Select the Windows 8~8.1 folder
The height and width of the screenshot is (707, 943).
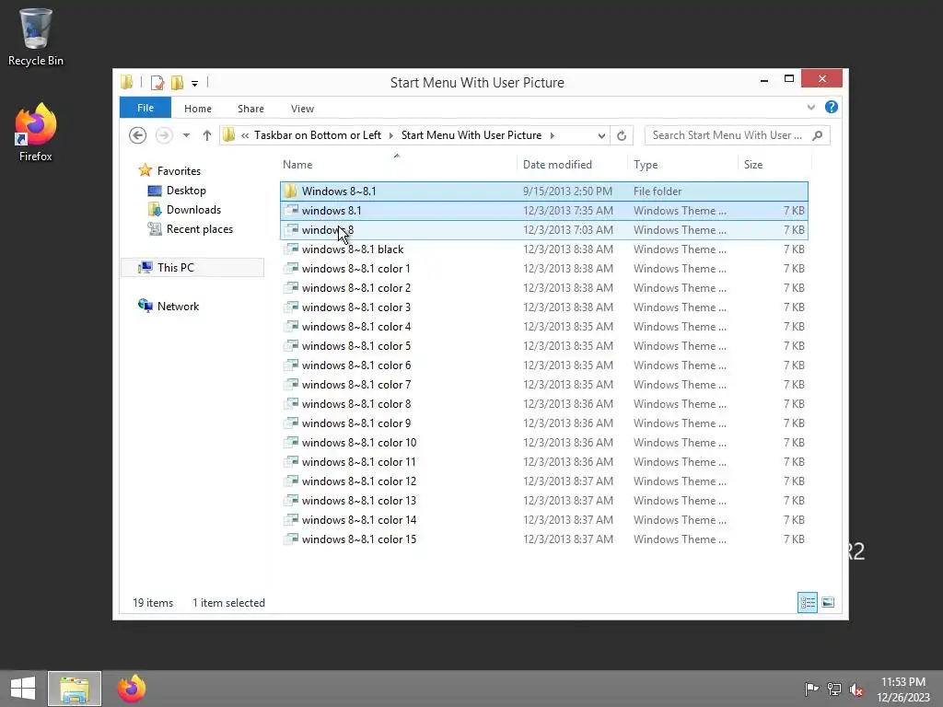coord(544,191)
